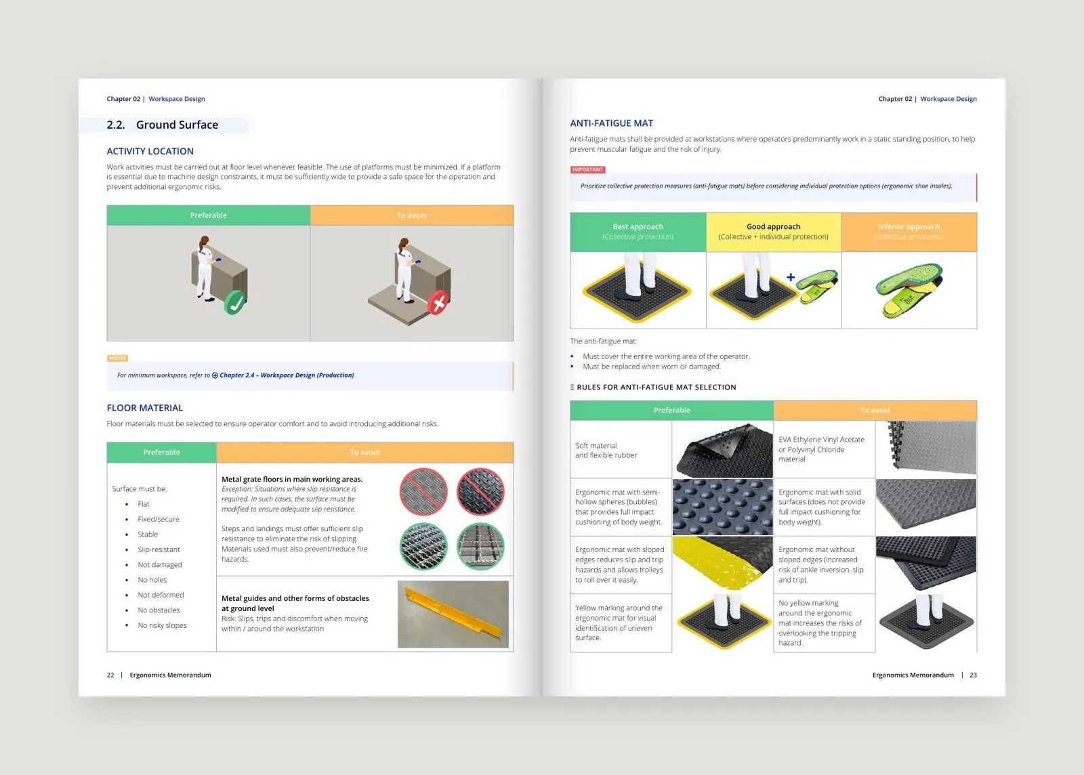Click the red IMPORTANT label tag

pyautogui.click(x=587, y=170)
